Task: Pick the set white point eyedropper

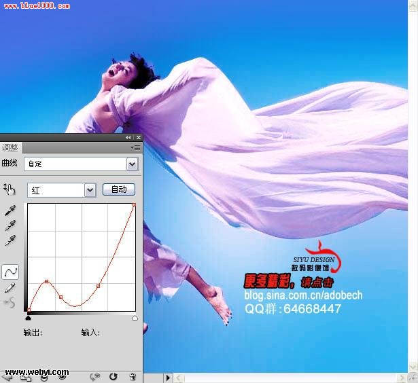Action: point(10,240)
